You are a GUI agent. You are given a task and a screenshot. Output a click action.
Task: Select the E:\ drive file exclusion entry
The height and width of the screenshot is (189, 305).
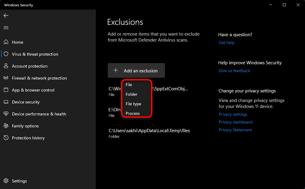[115, 112]
